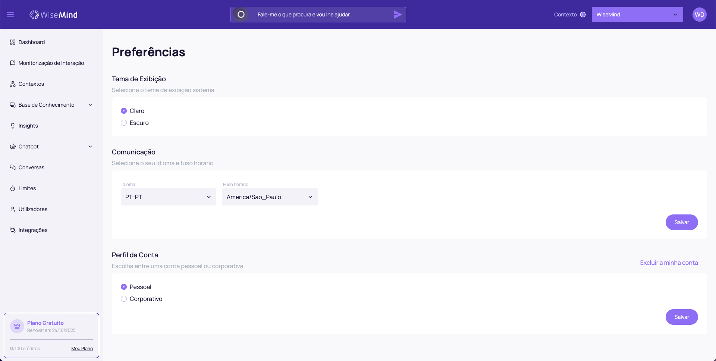Open the WD user avatar
The height and width of the screenshot is (361, 716).
(x=699, y=15)
